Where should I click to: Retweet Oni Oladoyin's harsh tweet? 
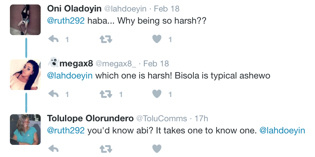pyautogui.click(x=106, y=39)
